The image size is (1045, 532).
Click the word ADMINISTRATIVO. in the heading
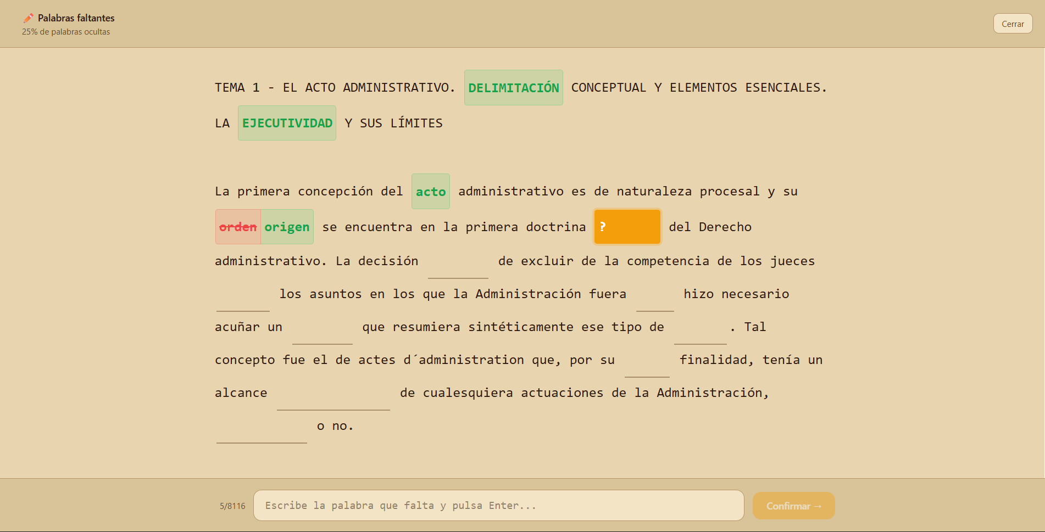coord(399,87)
